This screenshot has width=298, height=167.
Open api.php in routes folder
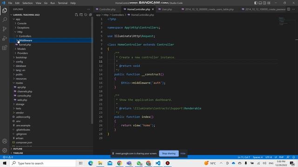coord(21,87)
